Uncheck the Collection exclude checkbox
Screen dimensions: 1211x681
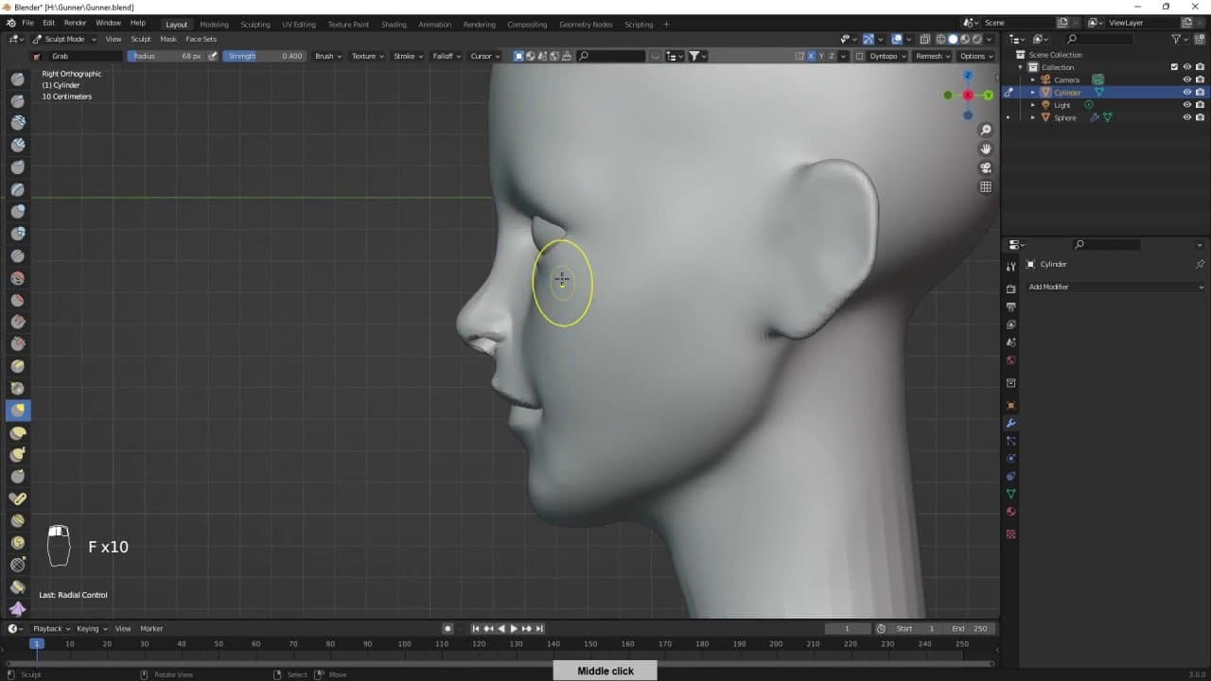coord(1174,67)
